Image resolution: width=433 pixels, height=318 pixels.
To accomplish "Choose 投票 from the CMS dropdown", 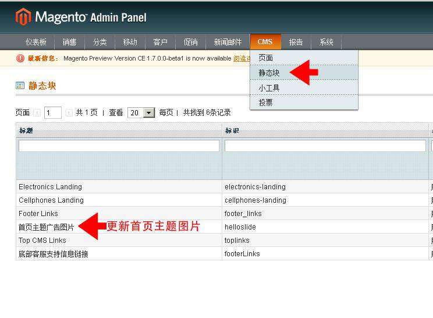I will point(304,103).
